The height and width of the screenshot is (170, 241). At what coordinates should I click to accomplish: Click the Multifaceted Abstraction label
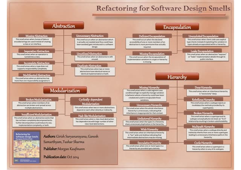coord(37,75)
